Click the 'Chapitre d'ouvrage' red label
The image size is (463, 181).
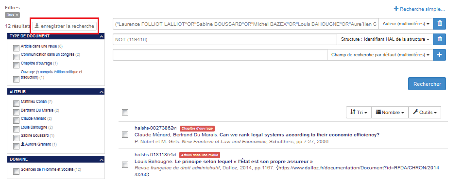coord(197,129)
